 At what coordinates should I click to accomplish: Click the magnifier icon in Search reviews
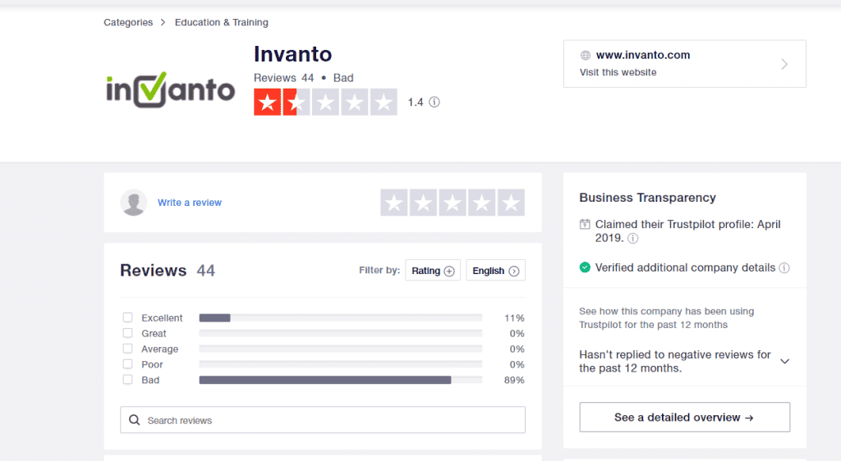(x=135, y=420)
